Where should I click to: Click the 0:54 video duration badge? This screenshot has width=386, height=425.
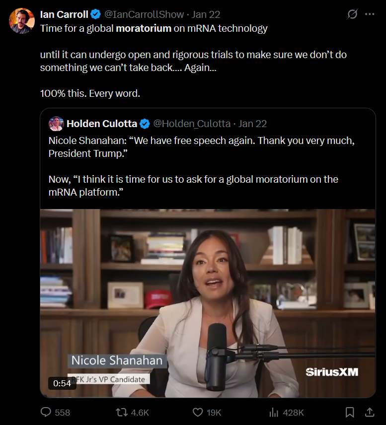coord(62,383)
